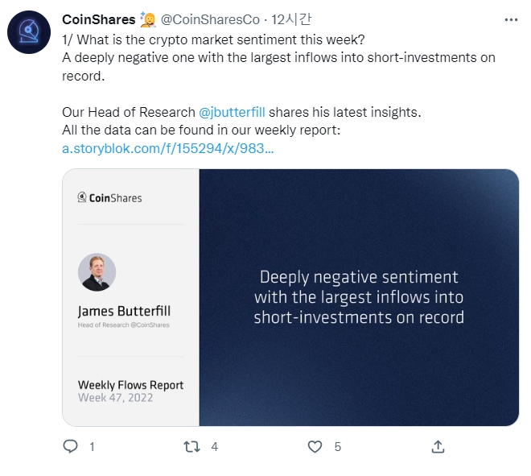Open the tweet more options menu

click(511, 20)
